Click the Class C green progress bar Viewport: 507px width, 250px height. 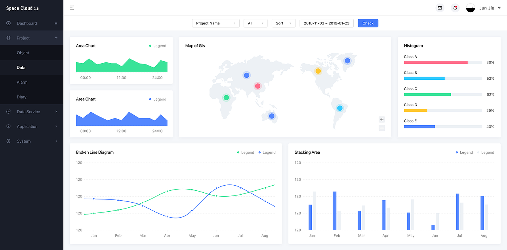point(427,94)
